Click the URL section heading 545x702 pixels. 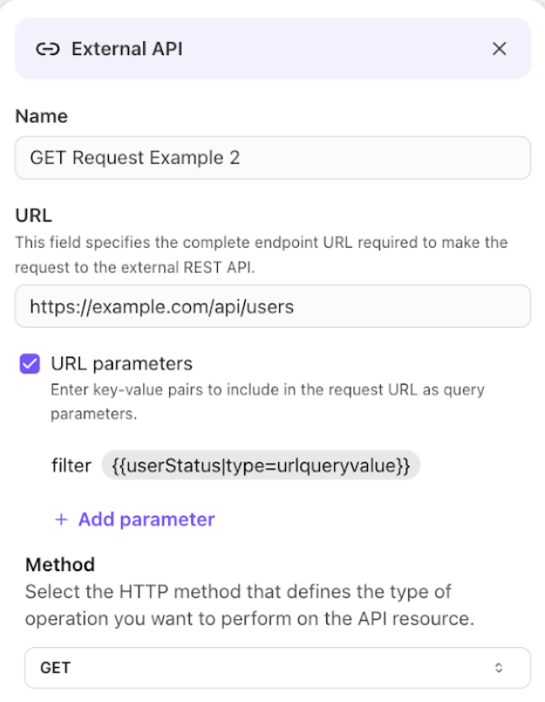tap(34, 215)
